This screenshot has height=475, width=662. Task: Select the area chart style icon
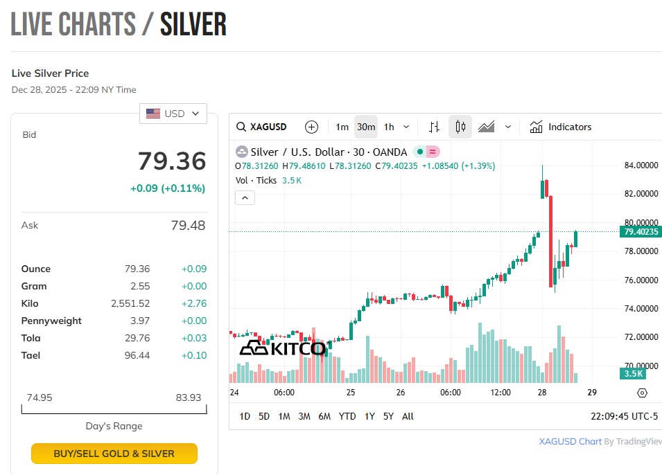pos(487,127)
